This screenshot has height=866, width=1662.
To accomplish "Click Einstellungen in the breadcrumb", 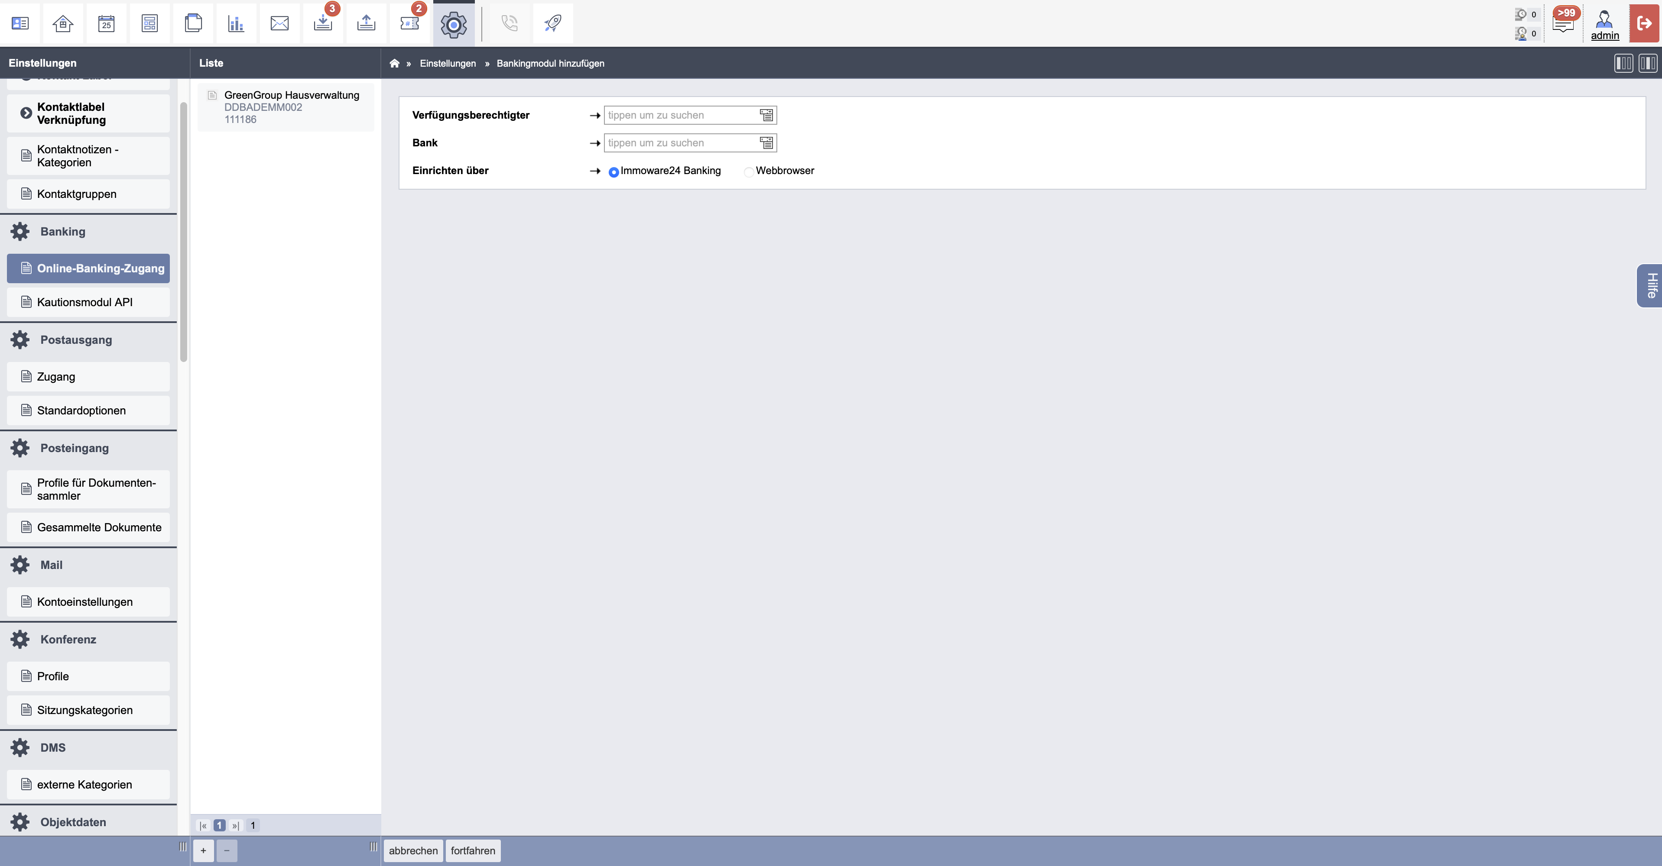I will [448, 63].
